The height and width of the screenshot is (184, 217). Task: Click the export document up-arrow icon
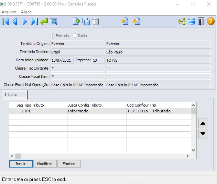click(x=125, y=21)
